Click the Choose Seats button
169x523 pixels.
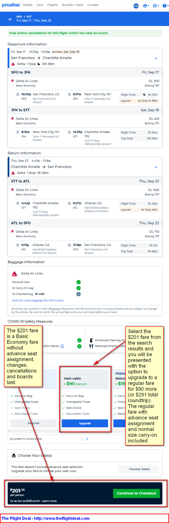coord(139,469)
